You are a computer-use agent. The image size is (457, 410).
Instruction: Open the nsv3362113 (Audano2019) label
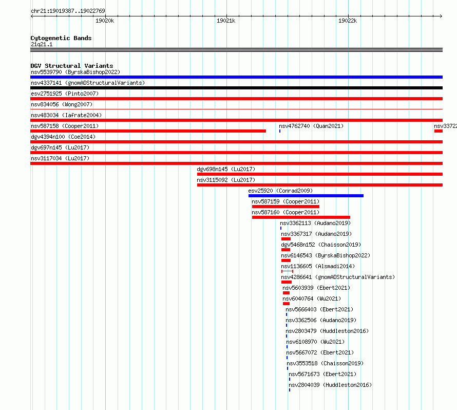(315, 223)
